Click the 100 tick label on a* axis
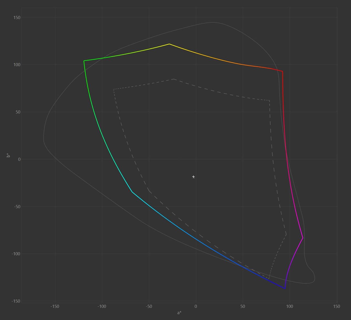351x320 pixels. [290, 306]
